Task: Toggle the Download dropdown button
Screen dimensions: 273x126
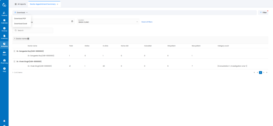Action: tap(21, 13)
